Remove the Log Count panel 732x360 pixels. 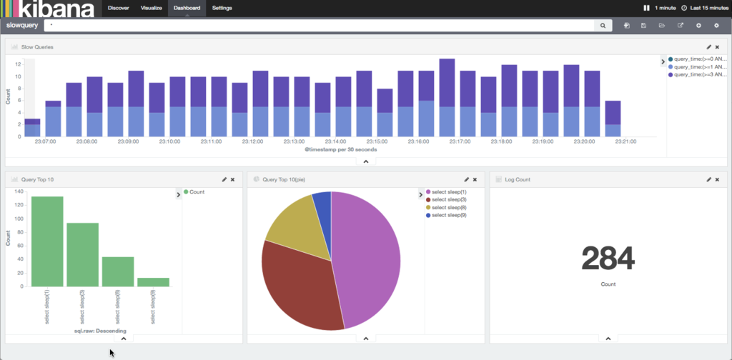(718, 179)
